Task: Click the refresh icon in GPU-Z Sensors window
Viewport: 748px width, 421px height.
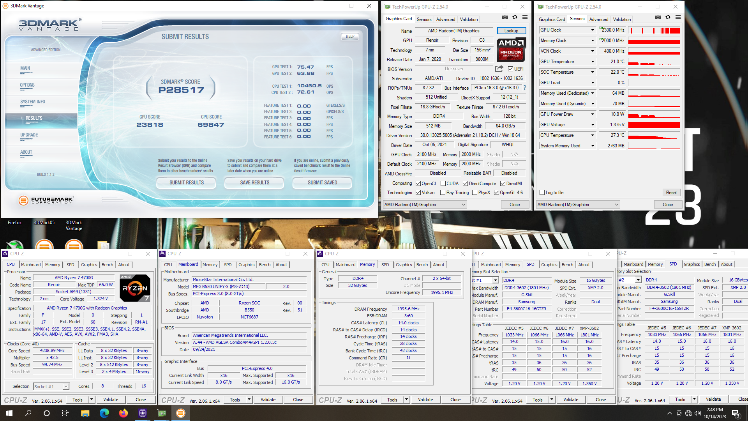Action: pyautogui.click(x=668, y=18)
